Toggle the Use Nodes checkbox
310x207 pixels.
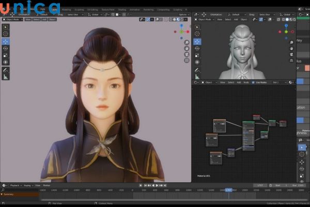tap(253, 82)
